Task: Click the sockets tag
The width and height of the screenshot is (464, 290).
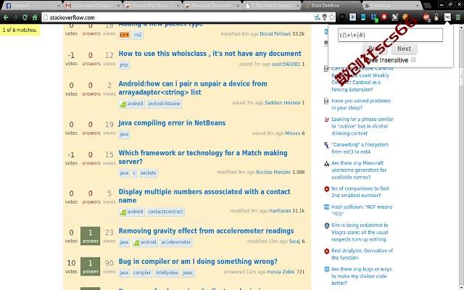Action: (148, 173)
